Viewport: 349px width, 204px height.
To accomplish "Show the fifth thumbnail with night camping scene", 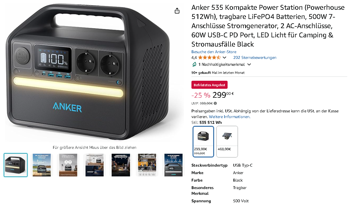I will pos(121,165).
